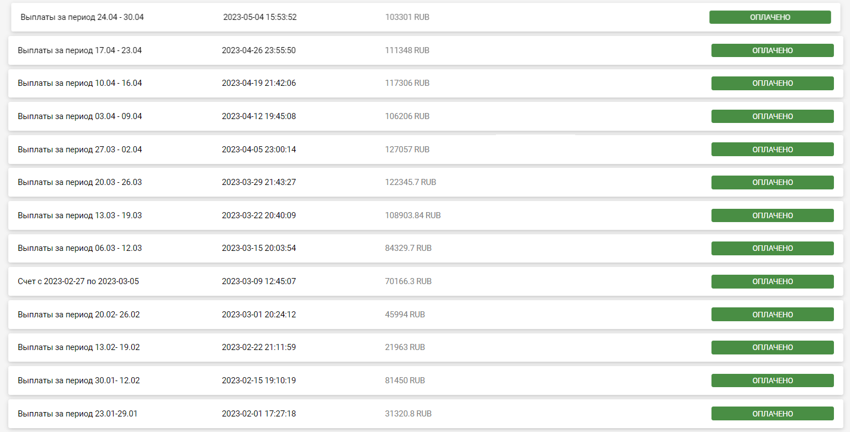Select row Выплаты за период 03.04 - 09.04

[426, 116]
